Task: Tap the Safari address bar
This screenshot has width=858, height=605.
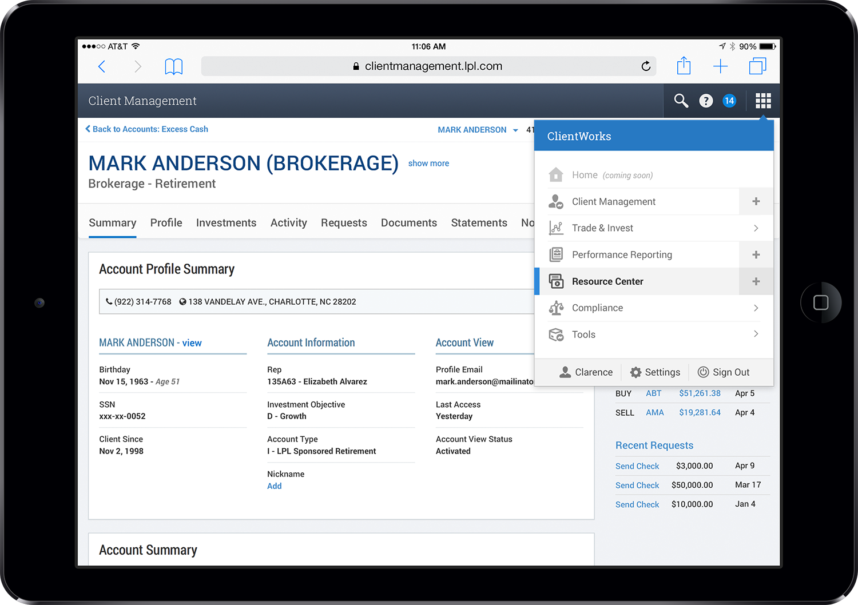Action: click(x=428, y=66)
